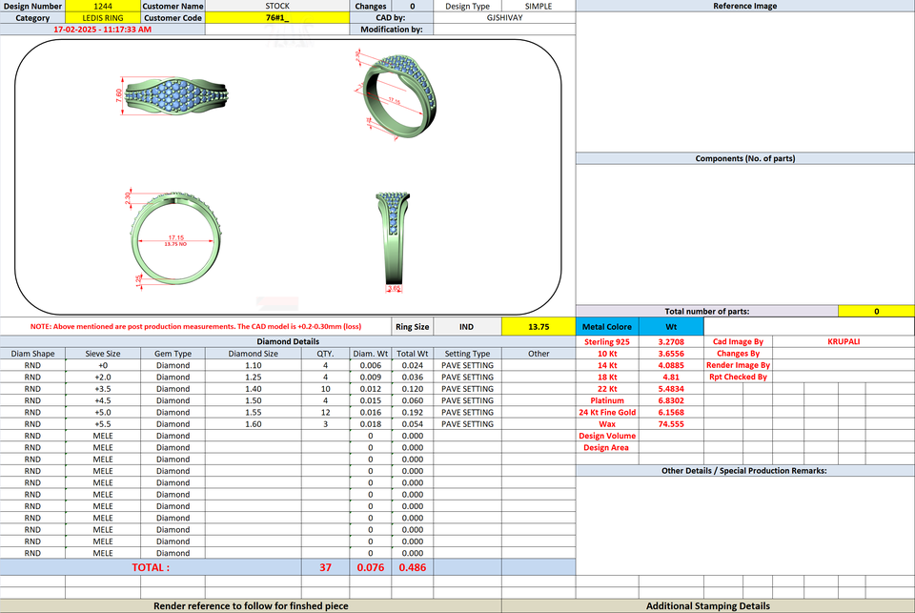Select the Sterling 925 weight 3.2708
Image resolution: width=915 pixels, height=613 pixels.
[671, 341]
